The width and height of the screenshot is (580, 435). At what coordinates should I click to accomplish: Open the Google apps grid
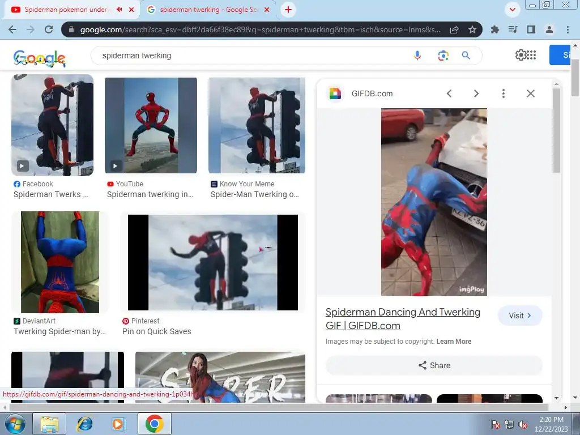pos(531,55)
